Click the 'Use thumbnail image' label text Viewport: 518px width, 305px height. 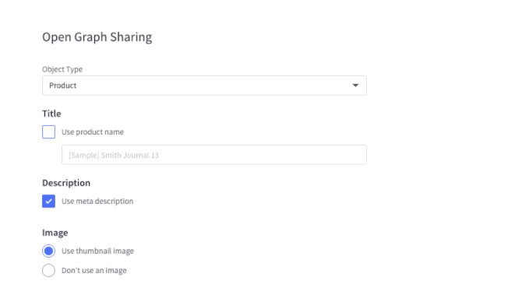(98, 251)
